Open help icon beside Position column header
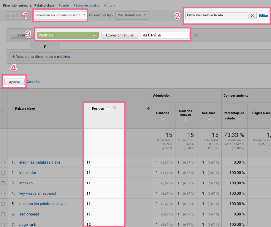This screenshot has width=271, height=227. click(108, 108)
